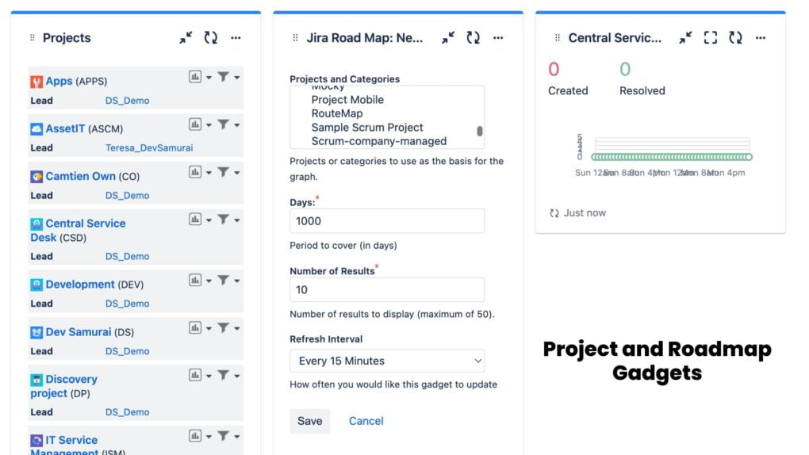This screenshot has width=809, height=455.
Task: Open reports chart icon for Apps project
Action: tap(195, 77)
